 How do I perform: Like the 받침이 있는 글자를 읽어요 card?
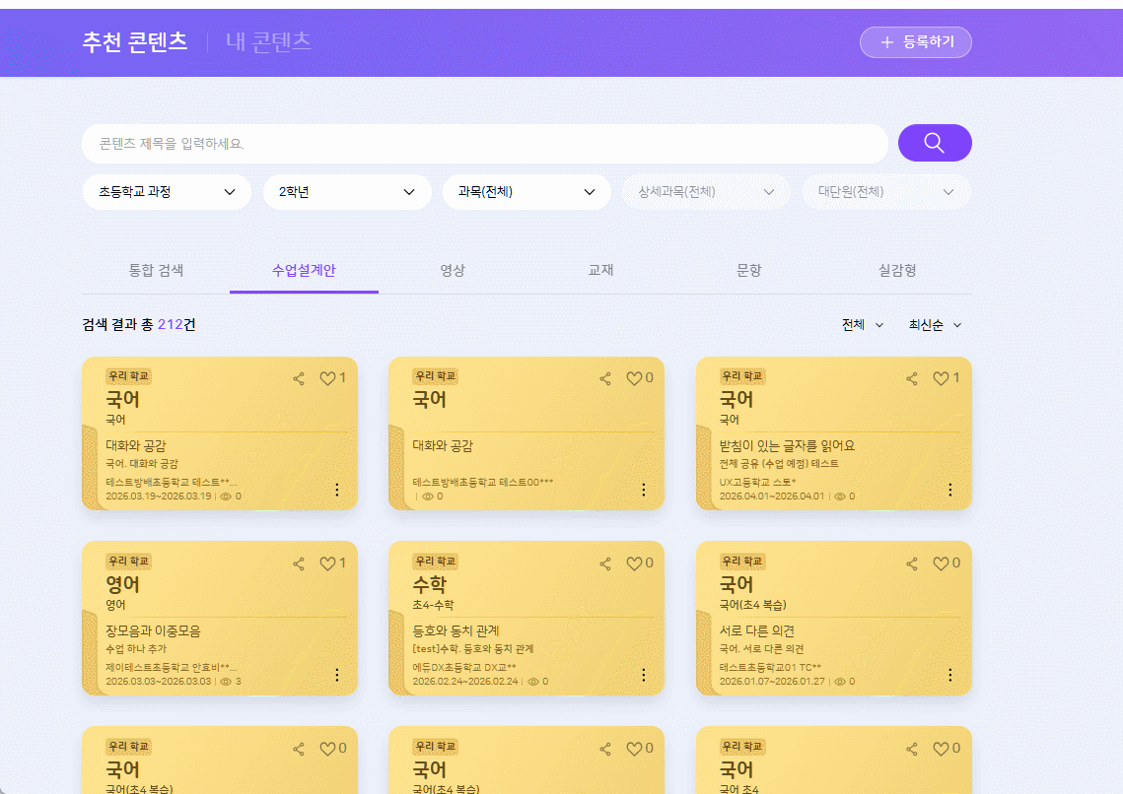941,378
